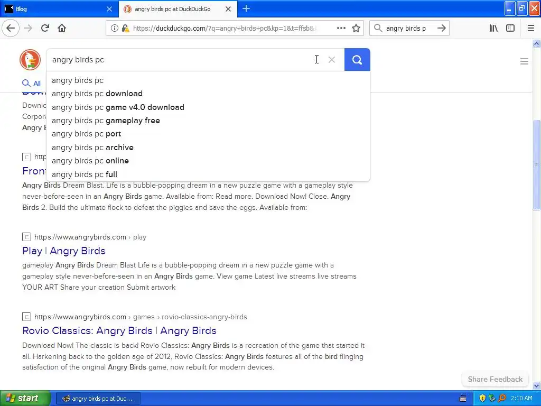Viewport: 541px width, 406px height.
Task: Click the scrollbar down arrow
Action: (x=536, y=385)
